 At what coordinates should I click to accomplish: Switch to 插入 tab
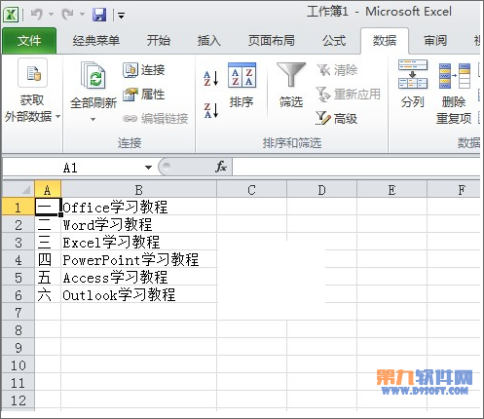208,41
